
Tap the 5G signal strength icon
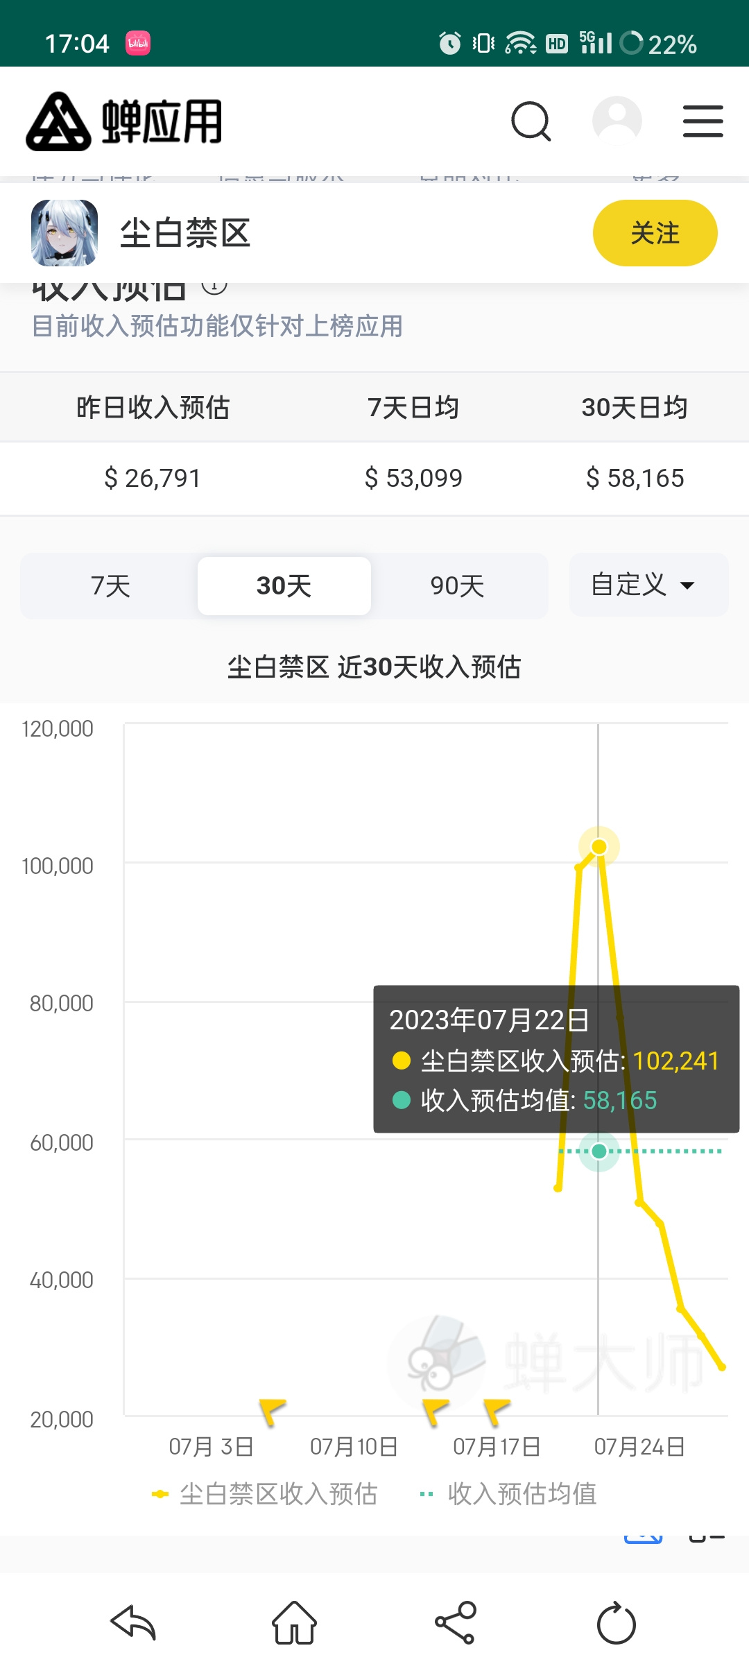pos(596,42)
